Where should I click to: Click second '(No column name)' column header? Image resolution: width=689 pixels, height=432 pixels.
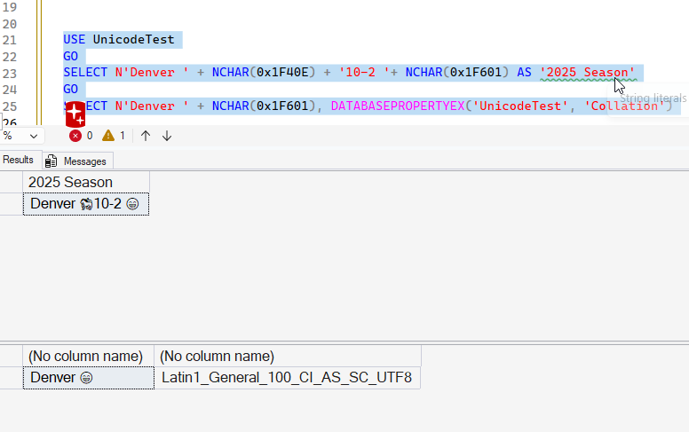(217, 356)
